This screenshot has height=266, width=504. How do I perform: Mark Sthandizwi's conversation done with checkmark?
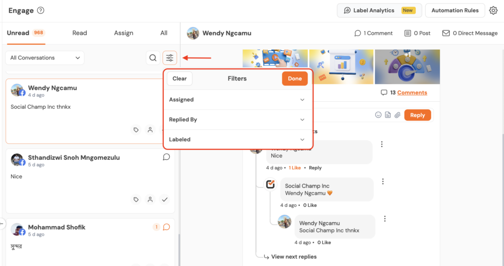point(165,200)
